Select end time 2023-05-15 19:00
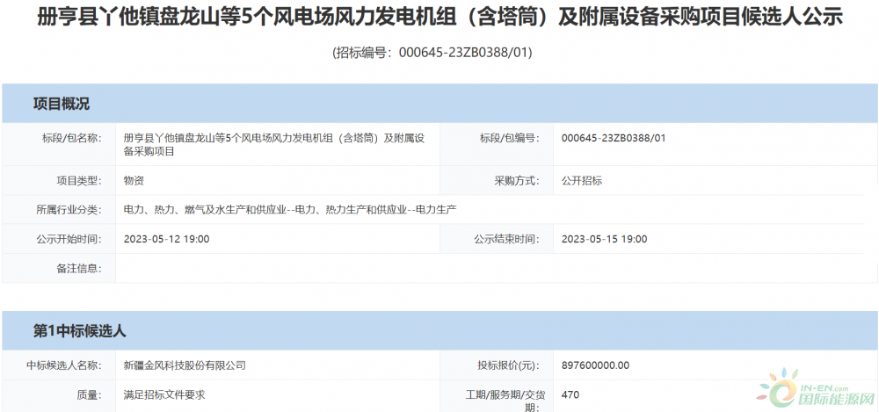The height and width of the screenshot is (412, 879). (x=605, y=239)
